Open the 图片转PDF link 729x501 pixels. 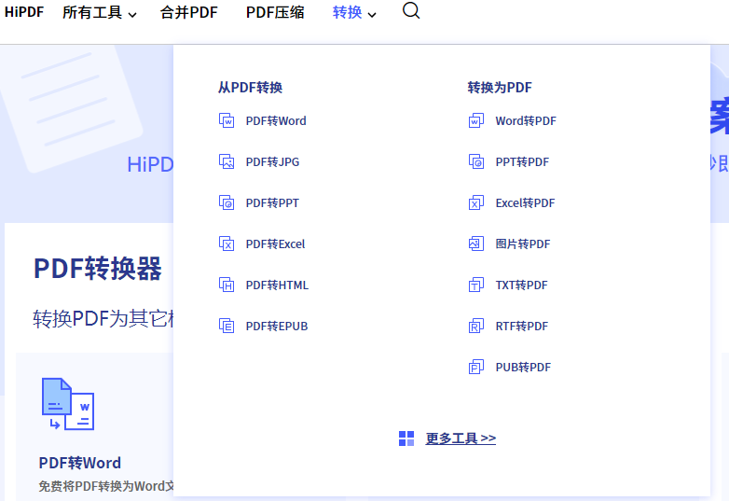523,244
